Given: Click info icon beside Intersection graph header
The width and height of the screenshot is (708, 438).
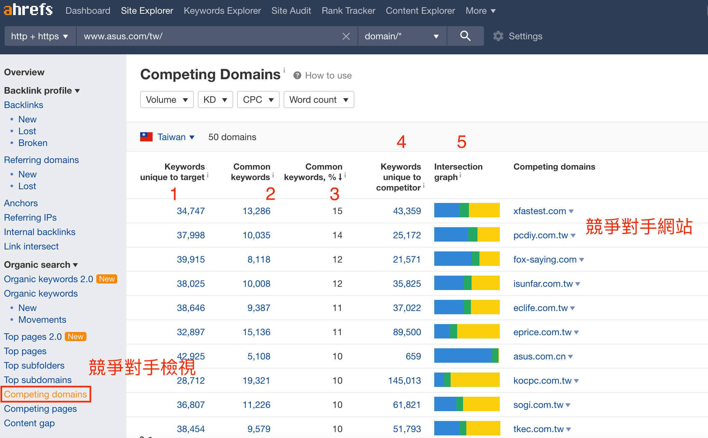Looking at the screenshot, I should pyautogui.click(x=460, y=176).
